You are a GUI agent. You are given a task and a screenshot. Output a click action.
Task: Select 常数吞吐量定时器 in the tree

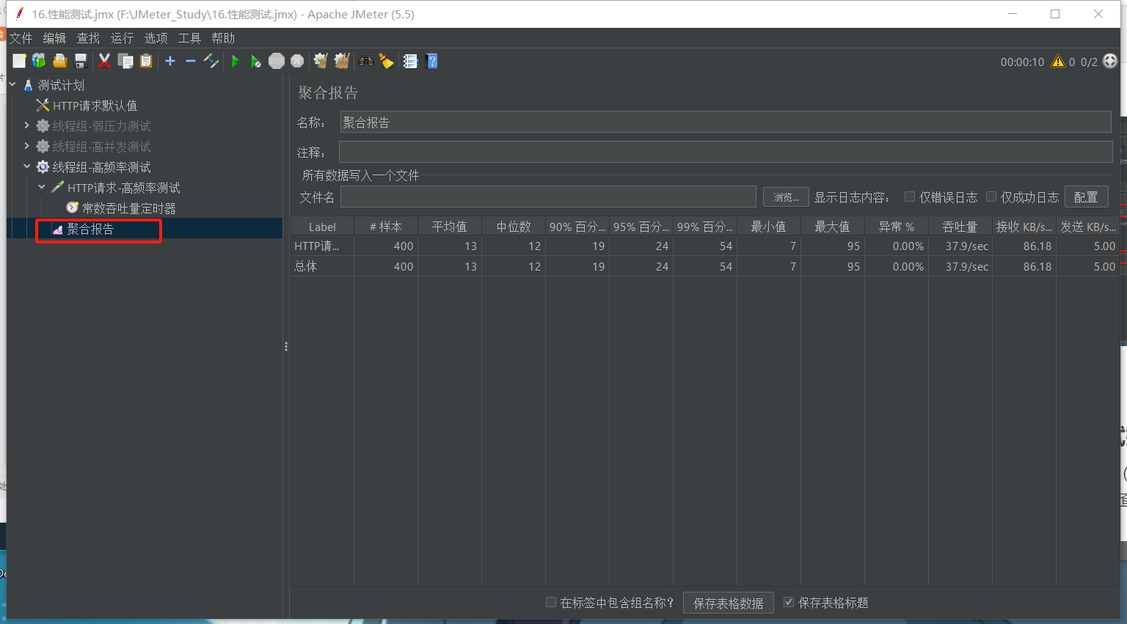point(129,208)
